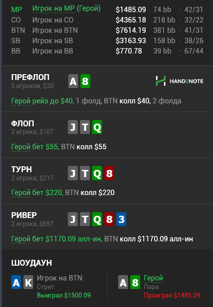Select the Игрок на BTN row
This screenshot has height=307, width=213.
[107, 31]
